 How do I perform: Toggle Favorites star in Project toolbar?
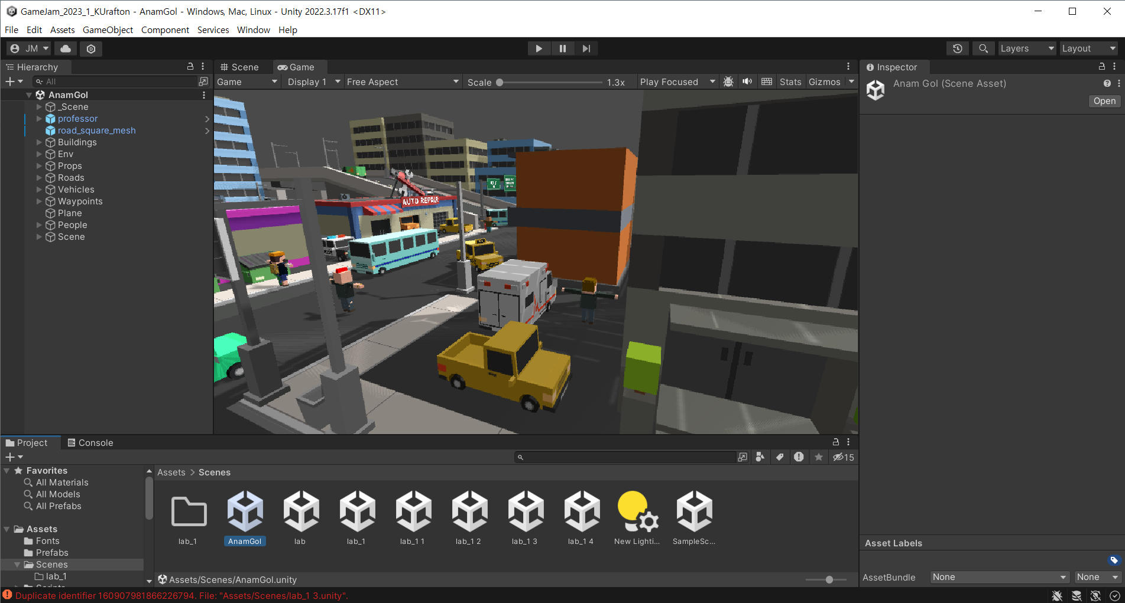click(x=818, y=457)
